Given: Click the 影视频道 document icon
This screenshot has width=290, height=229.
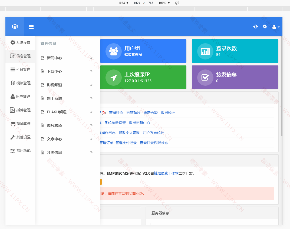Looking at the screenshot, I should point(42,85).
